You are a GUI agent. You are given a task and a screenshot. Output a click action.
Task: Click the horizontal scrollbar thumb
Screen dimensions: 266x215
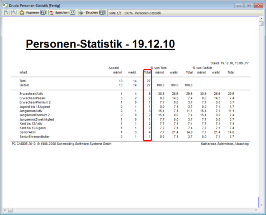coord(10,210)
